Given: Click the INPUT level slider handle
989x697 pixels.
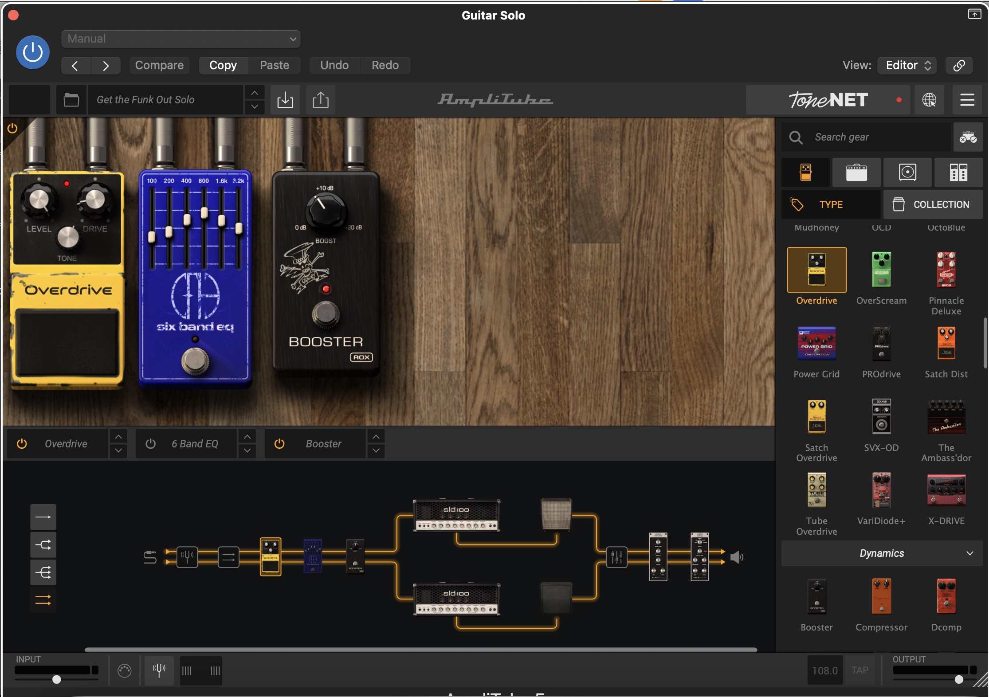Looking at the screenshot, I should coord(56,679).
